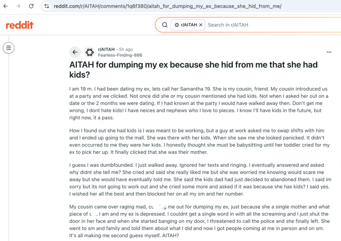Open Fearless-Finding-886 user profile
This screenshot has width=341, height=241.
[x=120, y=55]
